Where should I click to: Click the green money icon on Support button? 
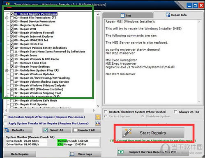click(121, 152)
